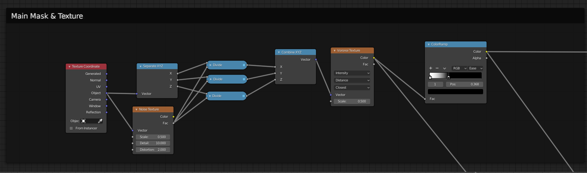
Task: Open the Closest dropdown in Voronoi Texture
Action: [x=352, y=88]
